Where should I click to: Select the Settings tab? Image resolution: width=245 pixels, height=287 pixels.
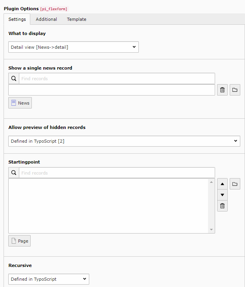[x=17, y=19]
